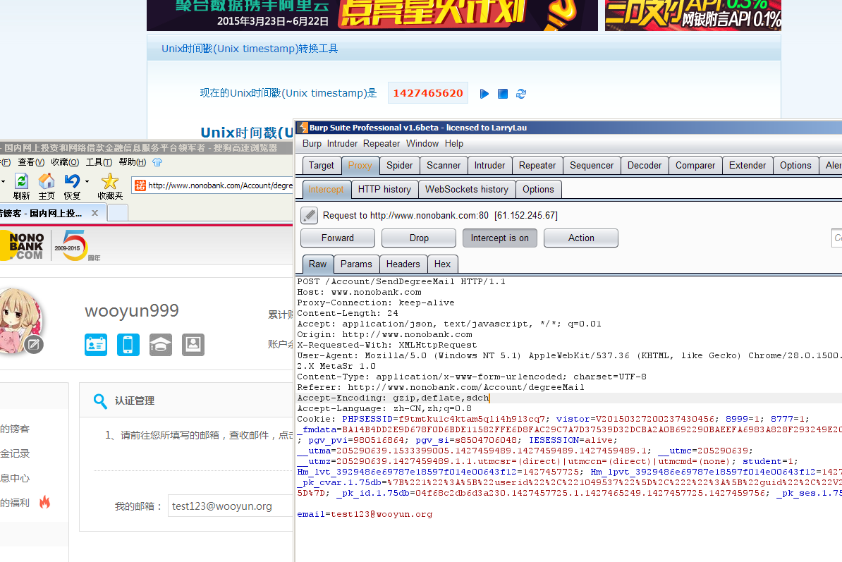Select the WebSockets history sub-tab
Viewport: 842px width, 562px height.
pyautogui.click(x=467, y=190)
